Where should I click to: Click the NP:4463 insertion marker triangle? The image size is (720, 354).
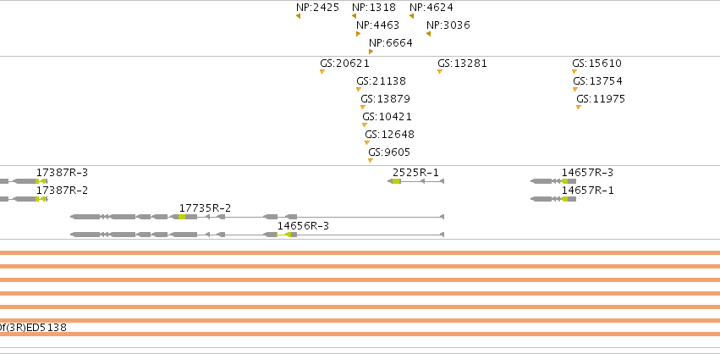coord(358,34)
